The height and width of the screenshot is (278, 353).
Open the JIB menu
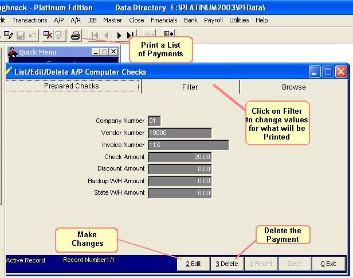click(x=92, y=20)
